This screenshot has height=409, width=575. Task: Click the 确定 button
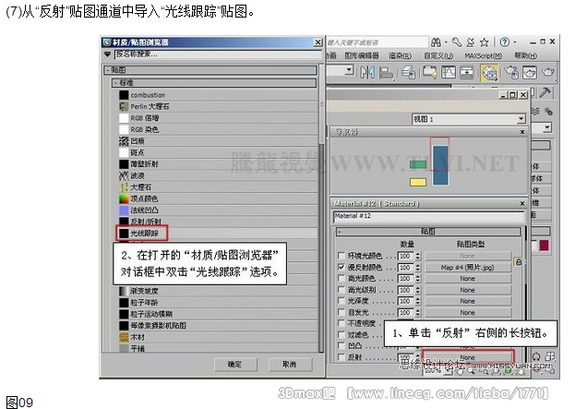(x=235, y=365)
